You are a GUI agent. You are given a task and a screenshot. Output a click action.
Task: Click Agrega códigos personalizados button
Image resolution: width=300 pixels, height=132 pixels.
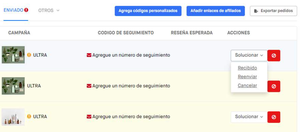click(x=148, y=11)
